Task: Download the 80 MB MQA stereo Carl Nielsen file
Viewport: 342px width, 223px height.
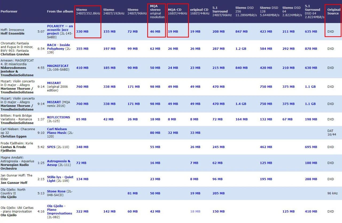Action: pyautogui.click(x=155, y=133)
